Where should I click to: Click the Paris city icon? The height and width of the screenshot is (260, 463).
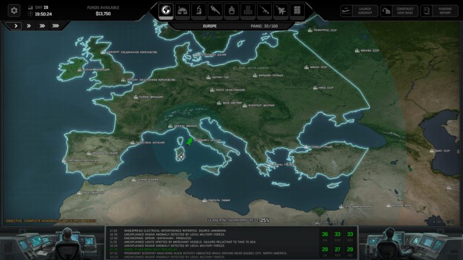point(135,97)
